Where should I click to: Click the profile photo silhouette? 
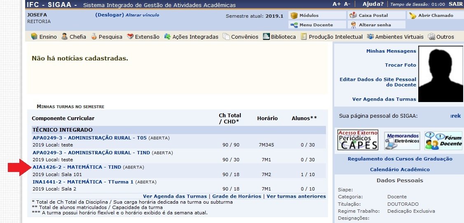pos(441,74)
